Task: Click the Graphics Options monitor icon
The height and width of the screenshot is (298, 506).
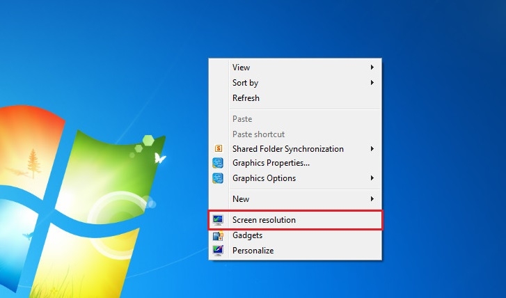Action: pos(218,178)
